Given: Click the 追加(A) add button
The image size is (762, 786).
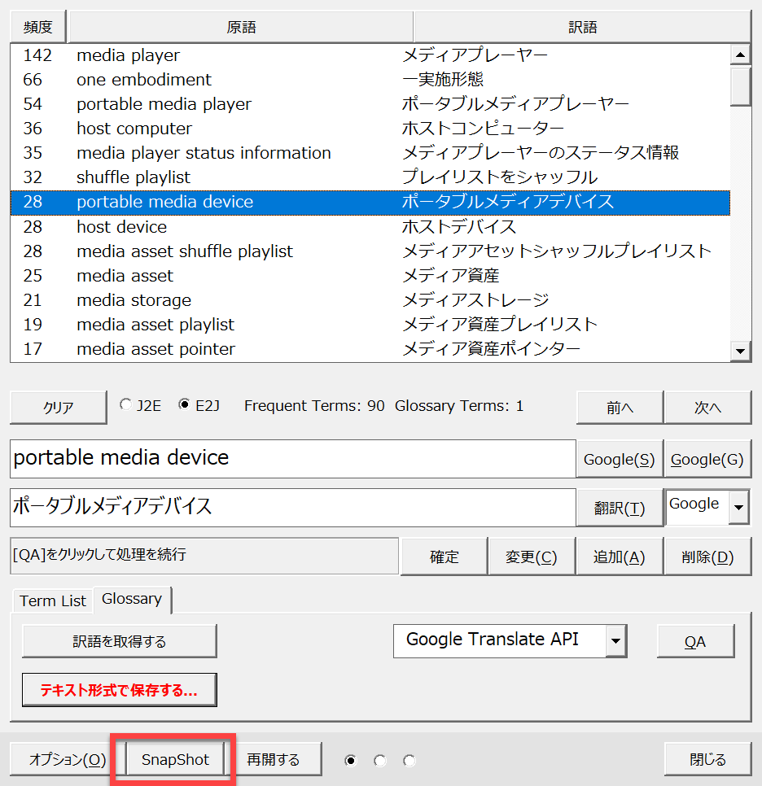Looking at the screenshot, I should (619, 557).
